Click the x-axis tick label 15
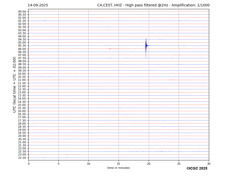 [119, 164]
